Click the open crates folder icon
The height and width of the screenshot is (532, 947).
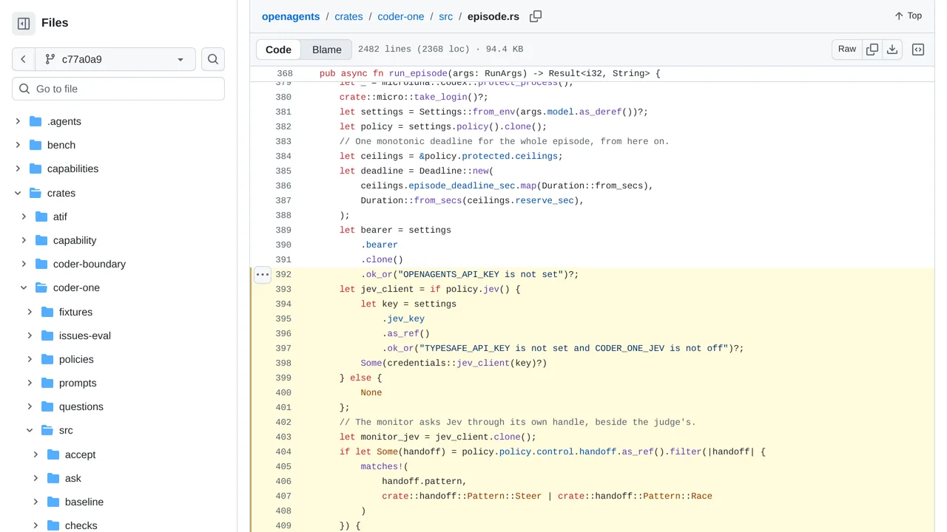coord(36,193)
